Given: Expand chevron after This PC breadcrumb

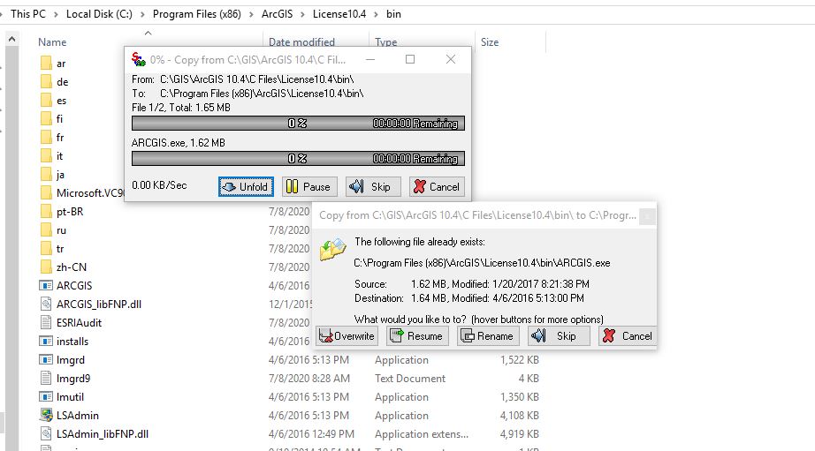Looking at the screenshot, I should pyautogui.click(x=57, y=14).
